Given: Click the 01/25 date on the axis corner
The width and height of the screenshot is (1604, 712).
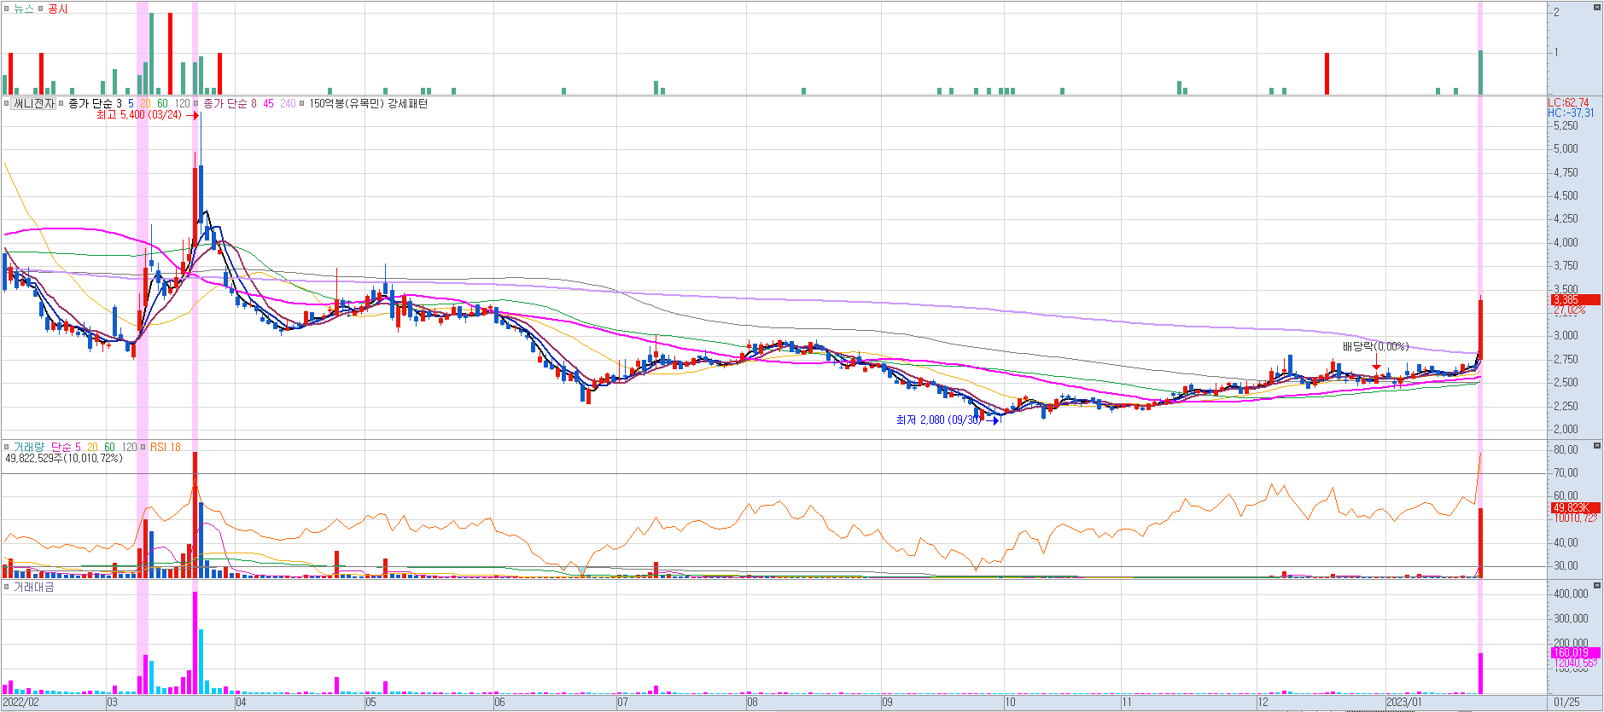Looking at the screenshot, I should [x=1566, y=703].
